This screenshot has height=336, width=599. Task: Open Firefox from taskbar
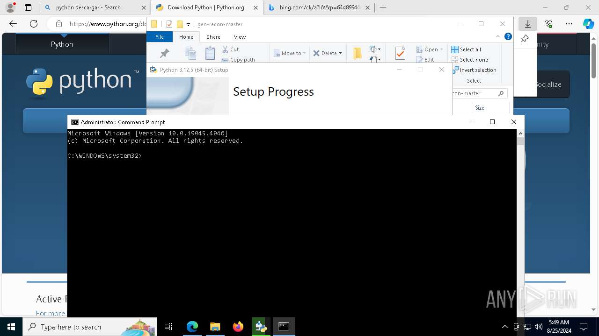tap(238, 327)
